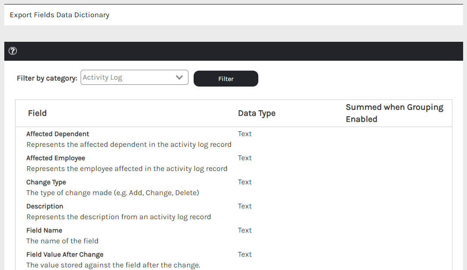Viewport: 467px width, 270px height.
Task: Select the Summed when Grouping Enabled header
Action: click(394, 113)
